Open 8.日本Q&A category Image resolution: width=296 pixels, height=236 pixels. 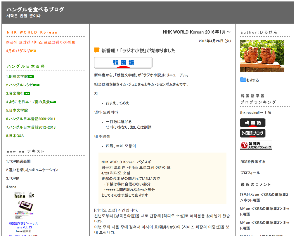tap(15, 136)
